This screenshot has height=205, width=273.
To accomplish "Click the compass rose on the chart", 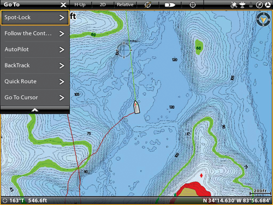I will click(263, 19).
